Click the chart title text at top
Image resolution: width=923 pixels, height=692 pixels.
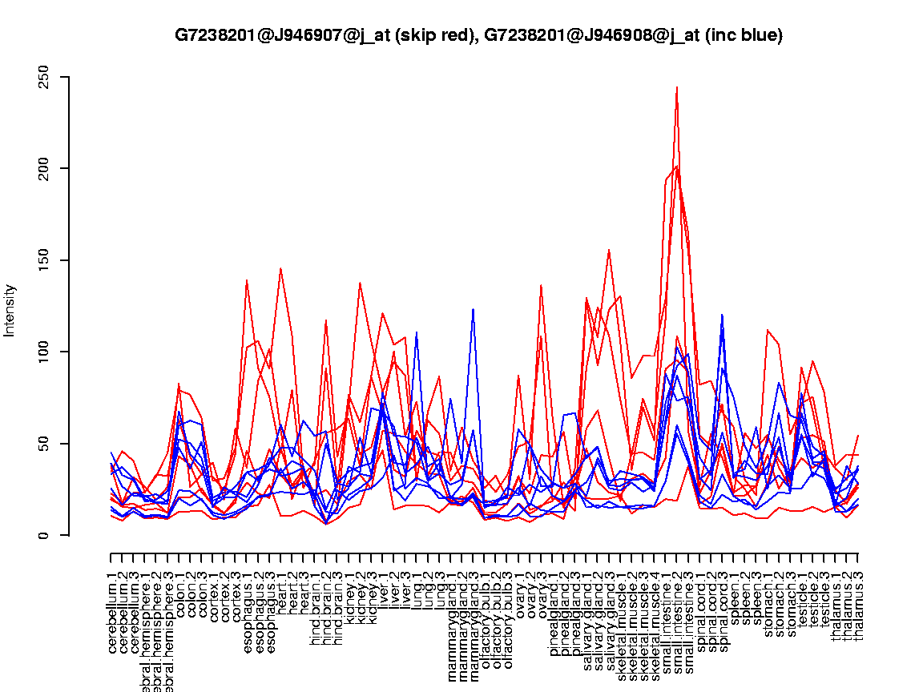[478, 35]
